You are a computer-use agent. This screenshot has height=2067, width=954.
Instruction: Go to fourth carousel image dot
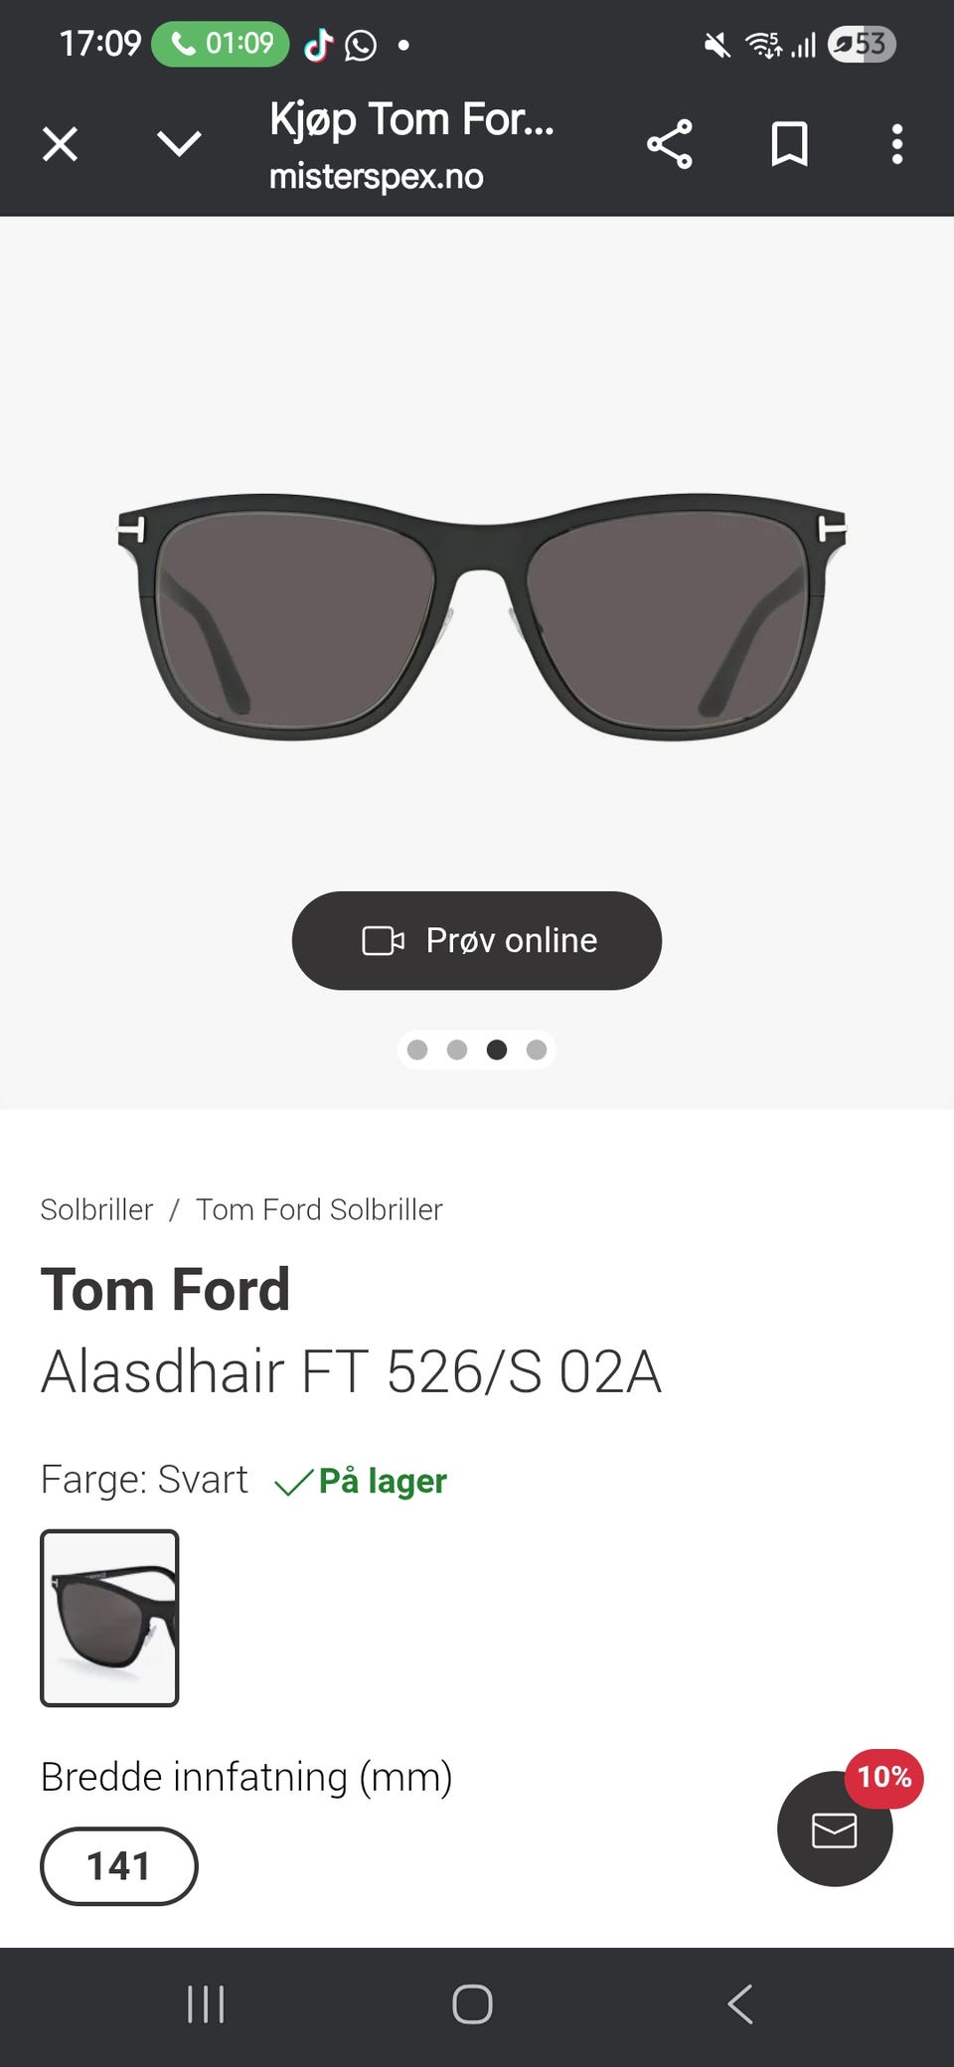(x=537, y=1050)
